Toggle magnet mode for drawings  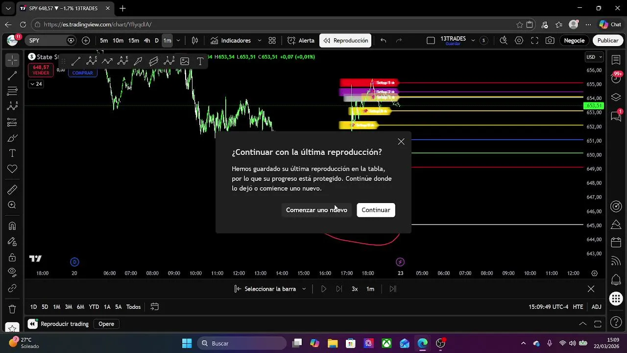coord(12,226)
